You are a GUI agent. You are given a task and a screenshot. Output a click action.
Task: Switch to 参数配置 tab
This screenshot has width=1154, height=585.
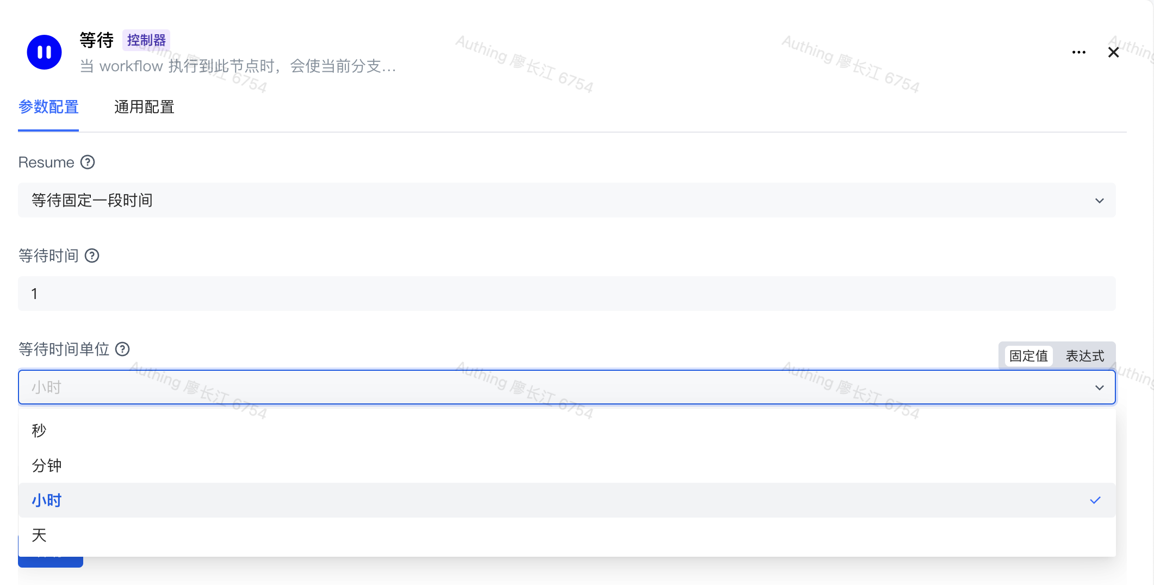click(48, 107)
